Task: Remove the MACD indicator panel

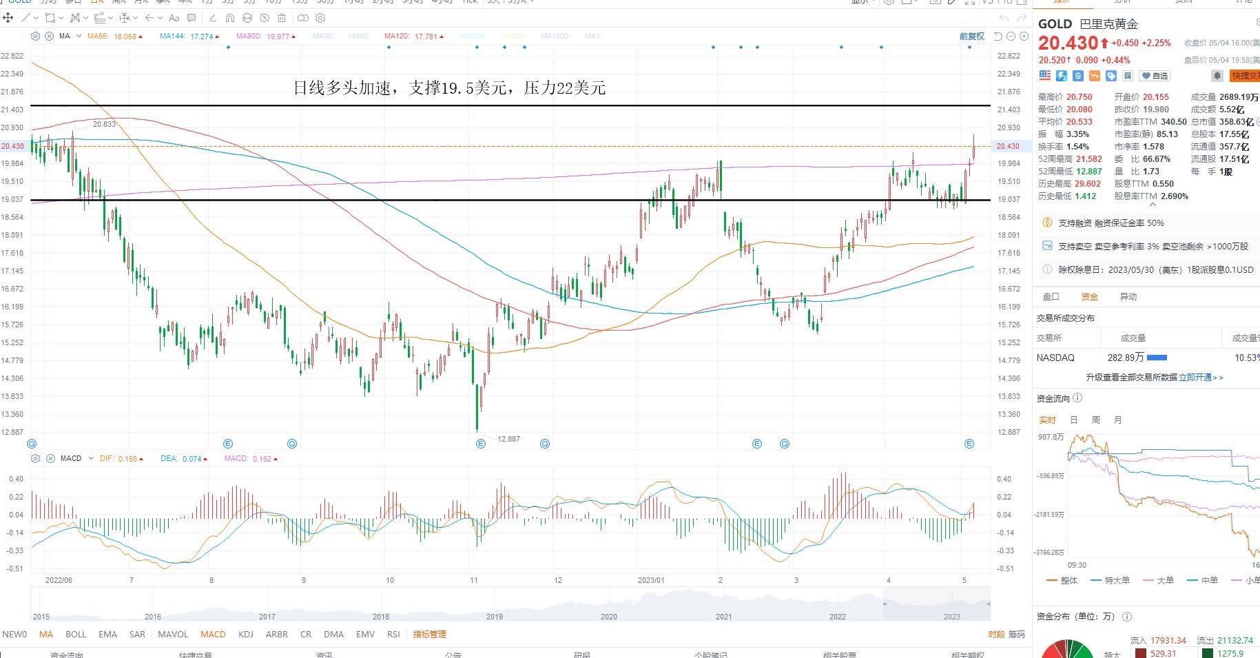Action: point(50,458)
